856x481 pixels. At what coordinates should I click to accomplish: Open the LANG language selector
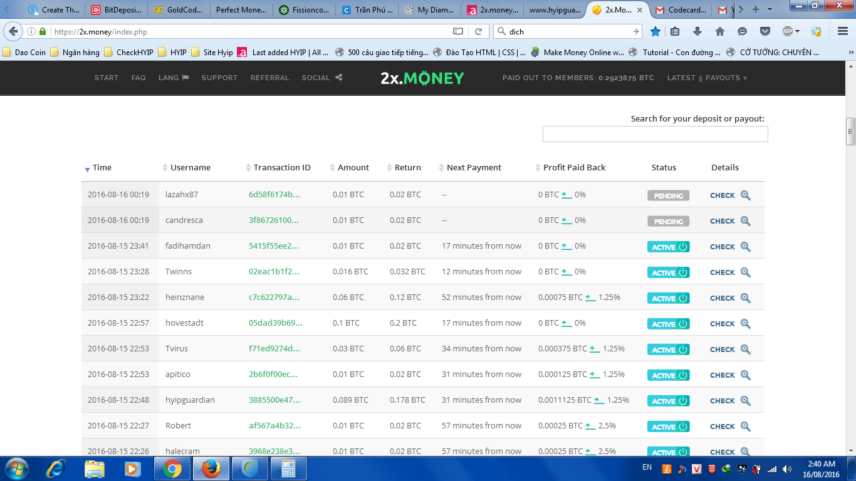coord(174,78)
